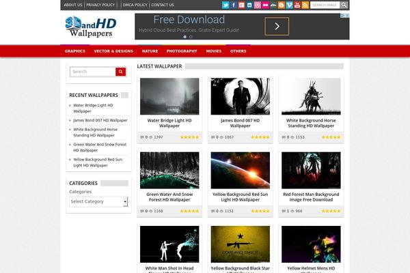Screen dimensions: 410x273
Task: Click the star rating on Green Water card
Action: 189,211
